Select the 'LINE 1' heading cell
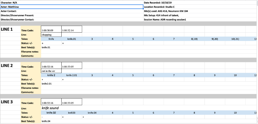 10,29
